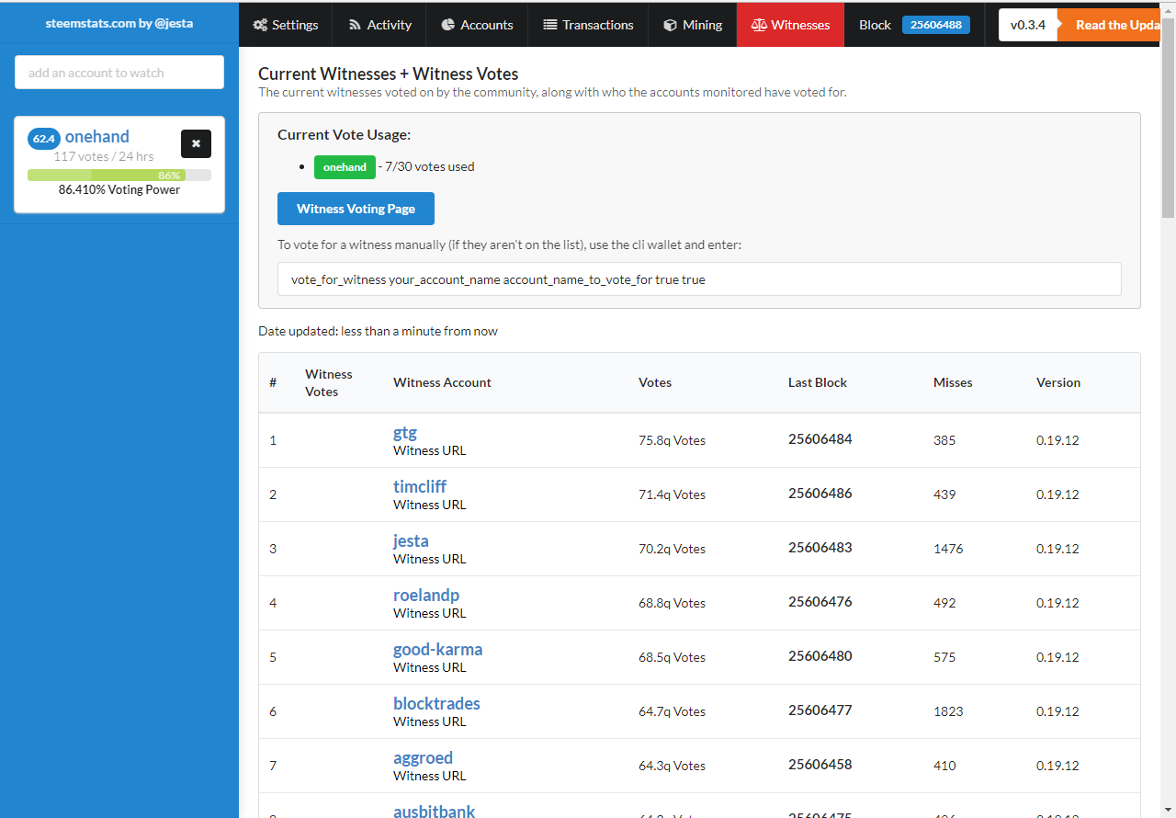The height and width of the screenshot is (818, 1176).
Task: Click timcliff's last block 25606486
Action: pos(820,494)
